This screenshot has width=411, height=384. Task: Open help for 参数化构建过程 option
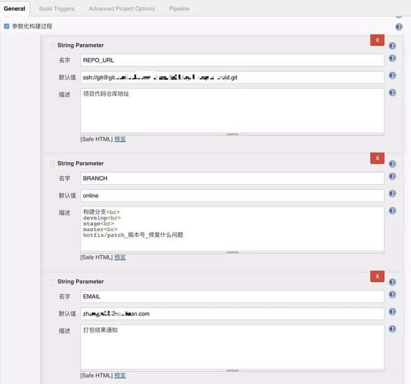coord(399,27)
